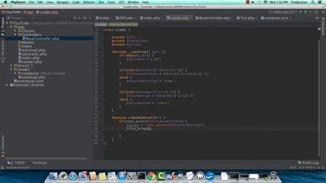Click the app breadcrumb in navigation bar
The image size is (326, 183).
tap(29, 12)
